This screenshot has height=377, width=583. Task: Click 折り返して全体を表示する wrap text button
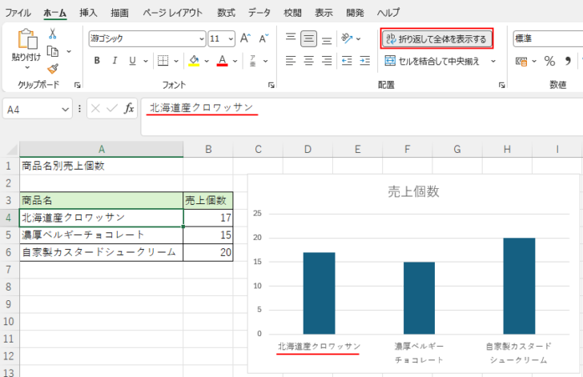[437, 38]
